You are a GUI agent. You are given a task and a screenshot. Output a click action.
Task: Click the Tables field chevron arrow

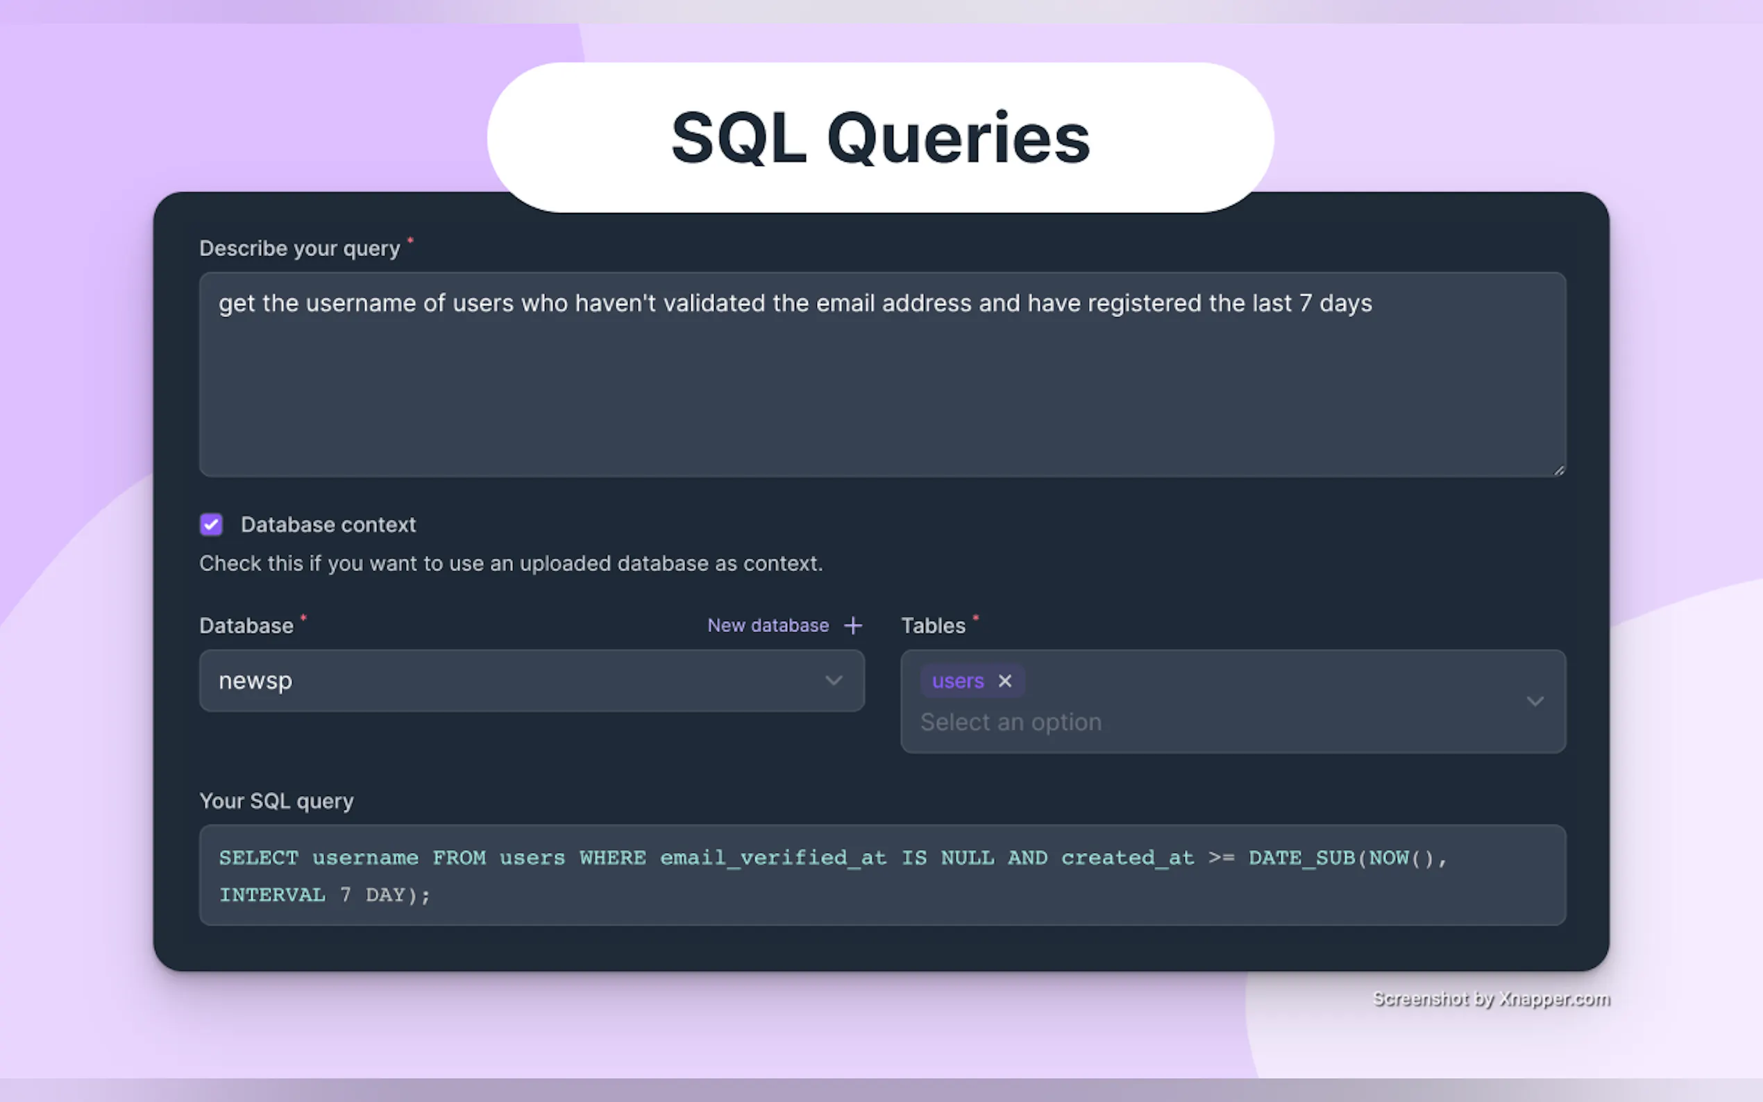coord(1535,701)
